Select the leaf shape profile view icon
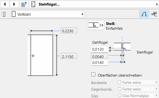This screenshot has height=98, width=159. [144, 14]
